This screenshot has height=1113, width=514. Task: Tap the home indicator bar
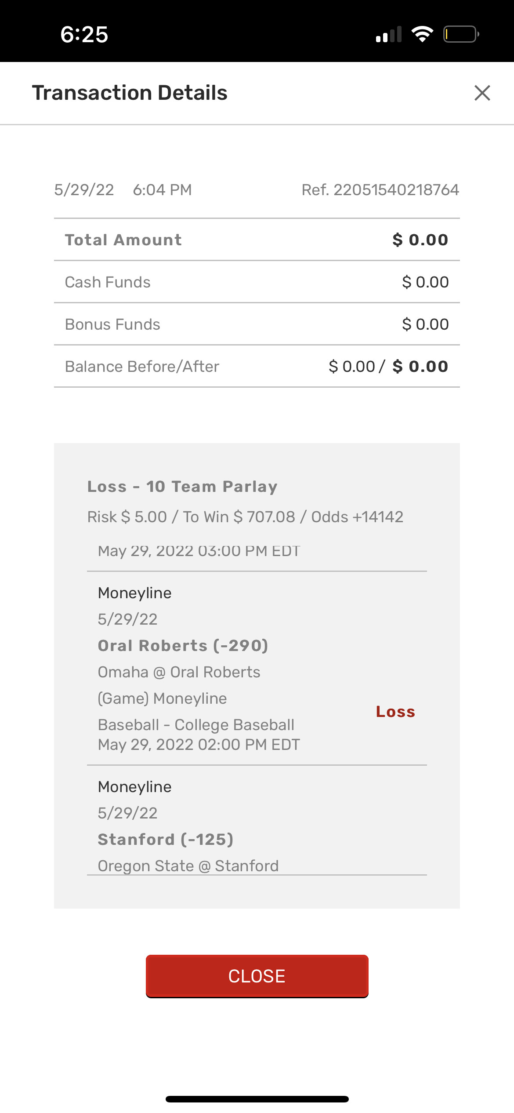257,1099
